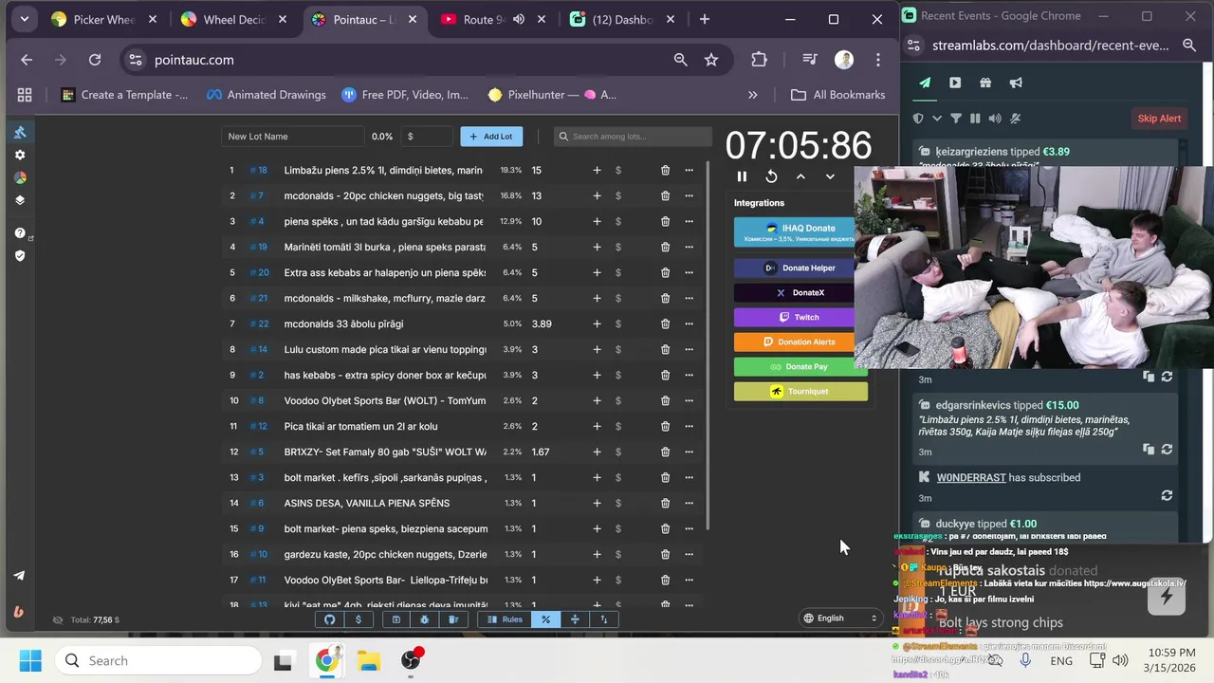The height and width of the screenshot is (683, 1214).
Task: Open the help question mark icon
Action: (20, 232)
